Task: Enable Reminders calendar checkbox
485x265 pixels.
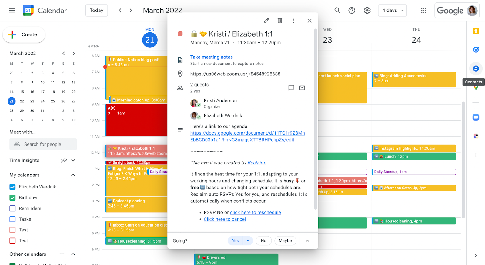Action: (12, 208)
